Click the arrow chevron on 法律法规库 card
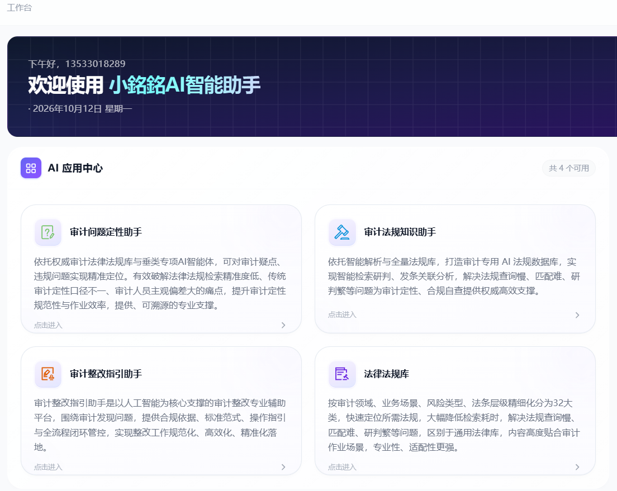Viewport: 617px width, 491px height. (577, 467)
